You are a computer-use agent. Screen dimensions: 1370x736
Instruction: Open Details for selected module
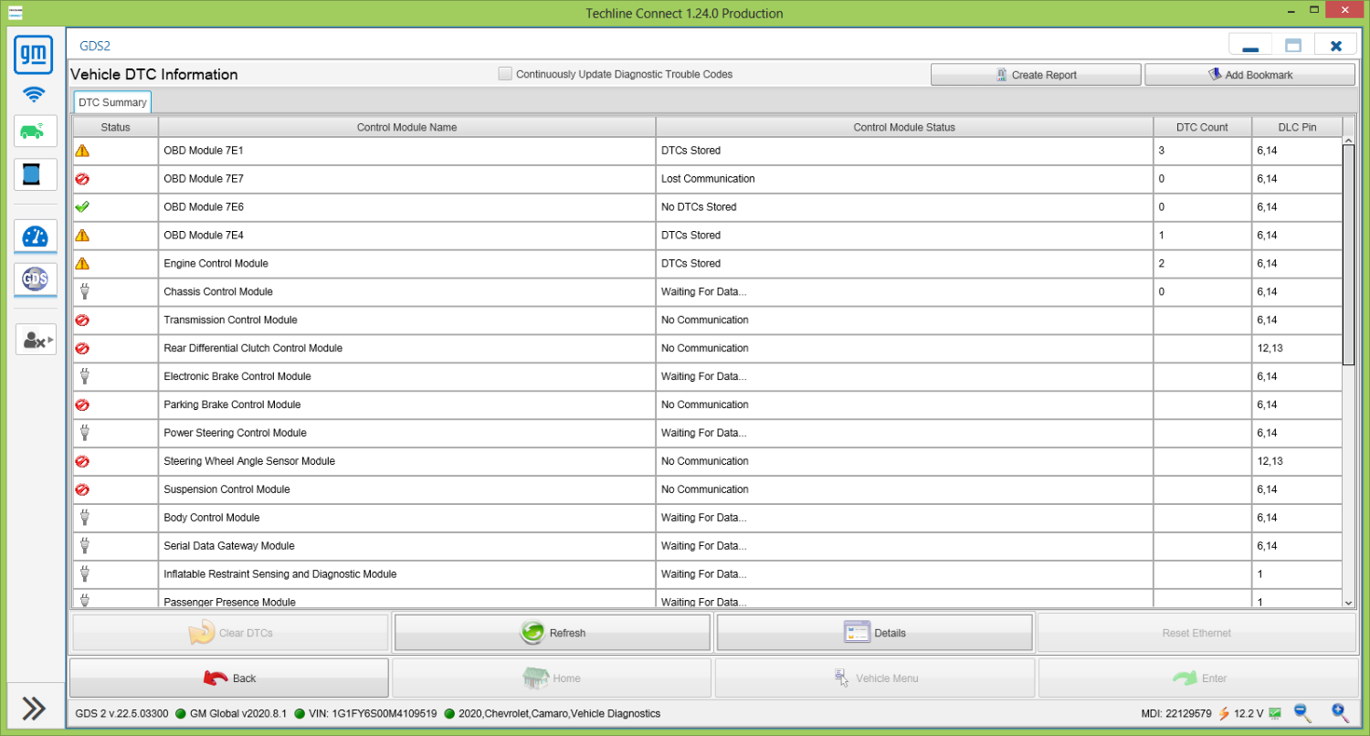875,633
